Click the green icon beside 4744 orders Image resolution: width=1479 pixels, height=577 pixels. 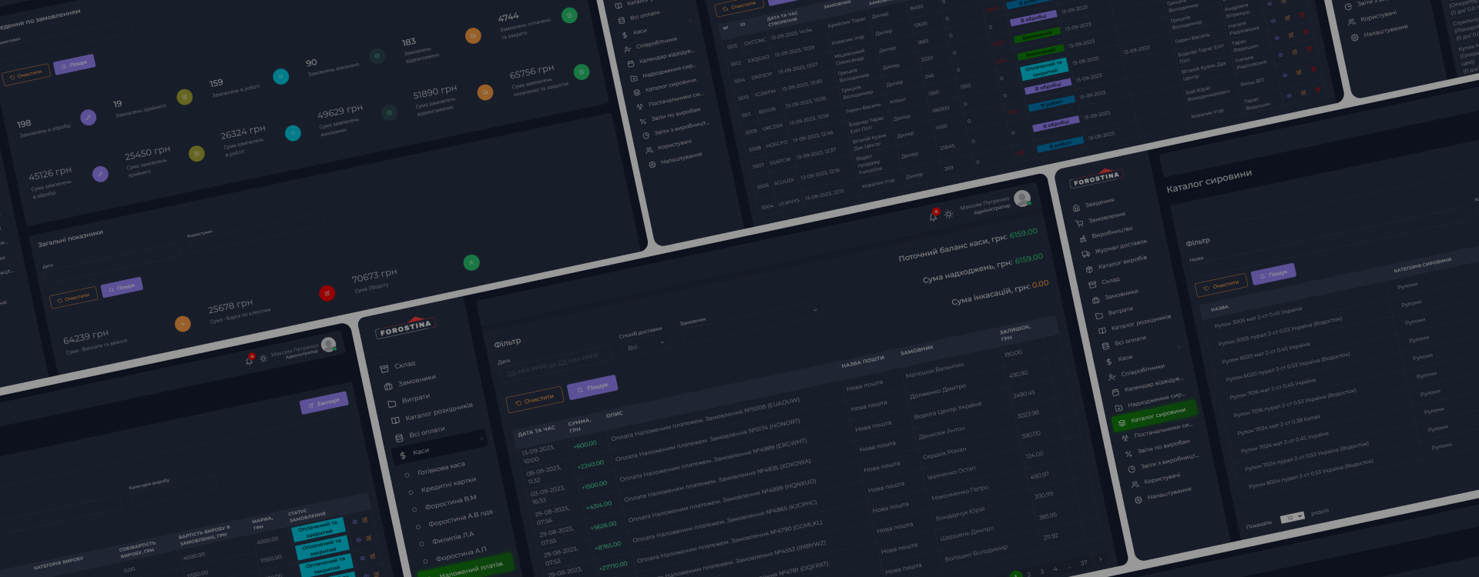pyautogui.click(x=569, y=15)
